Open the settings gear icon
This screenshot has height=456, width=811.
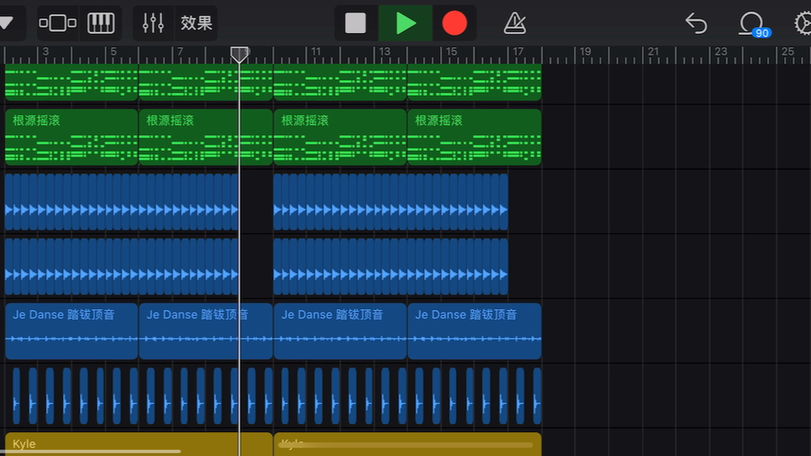tap(802, 23)
